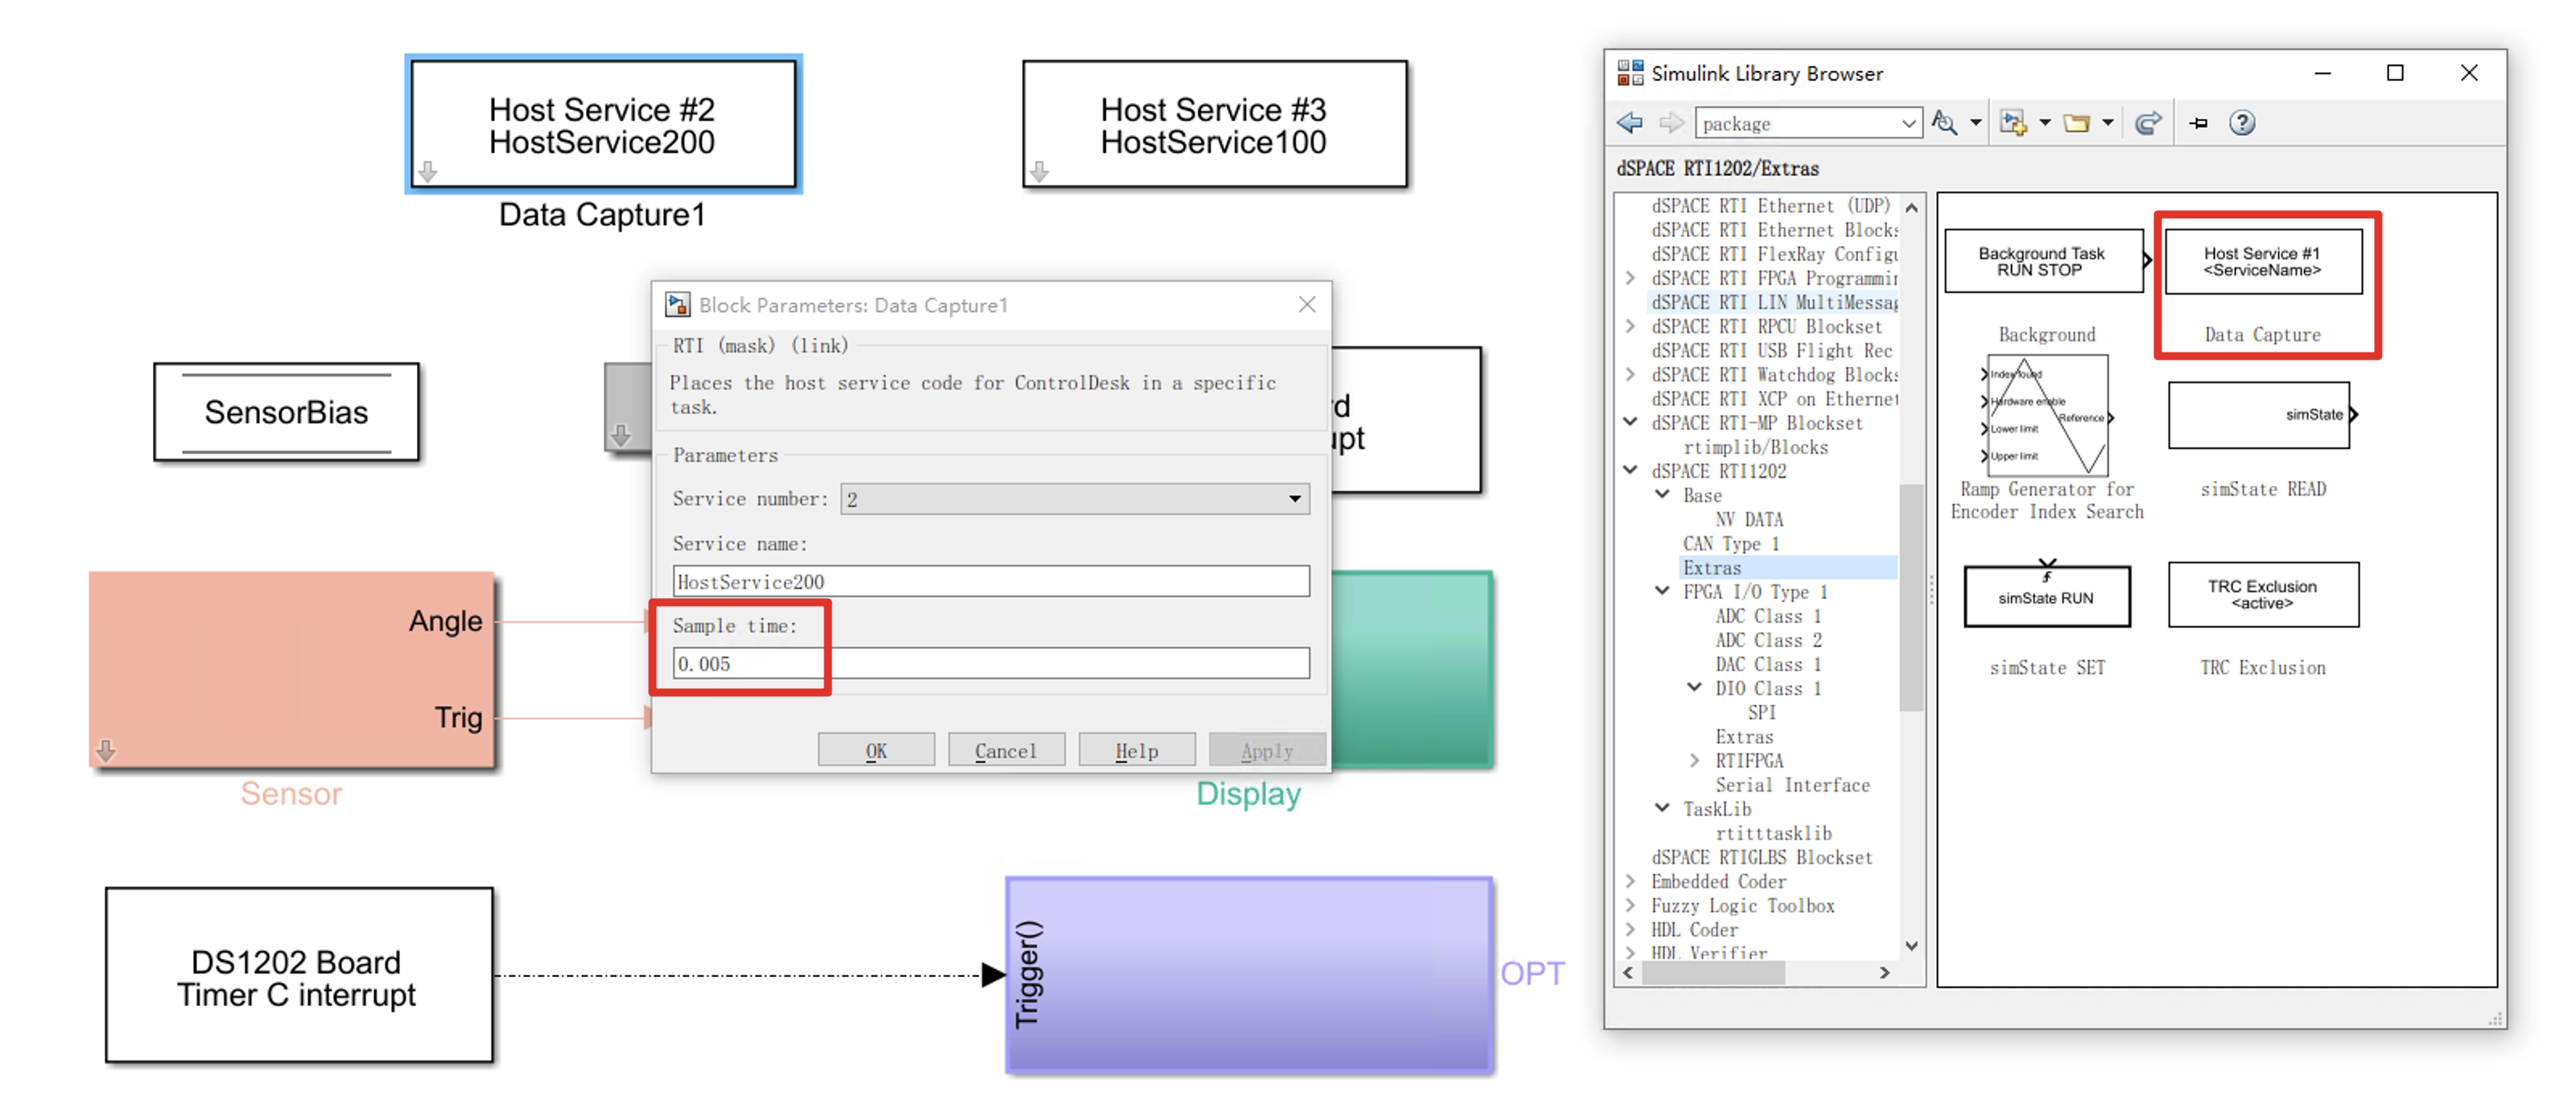Viewport: 2576px width, 1109px height.
Task: Click the open folder icon in toolbar
Action: click(2077, 123)
